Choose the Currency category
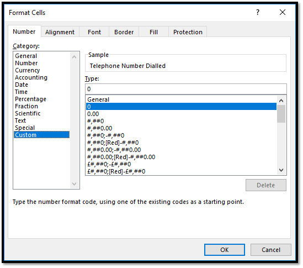 tap(41, 70)
